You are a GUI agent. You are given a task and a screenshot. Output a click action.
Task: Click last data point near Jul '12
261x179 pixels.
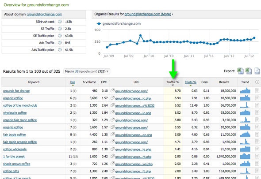click(254, 38)
